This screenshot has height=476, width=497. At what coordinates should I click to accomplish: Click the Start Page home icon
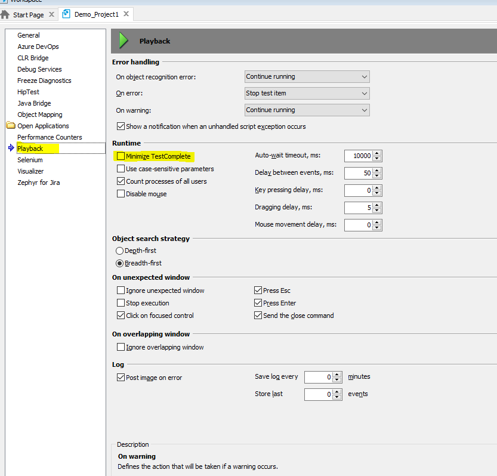tap(5, 14)
